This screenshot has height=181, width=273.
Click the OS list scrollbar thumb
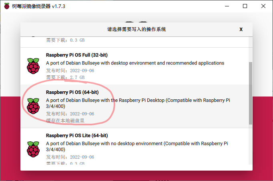click(x=251, y=93)
